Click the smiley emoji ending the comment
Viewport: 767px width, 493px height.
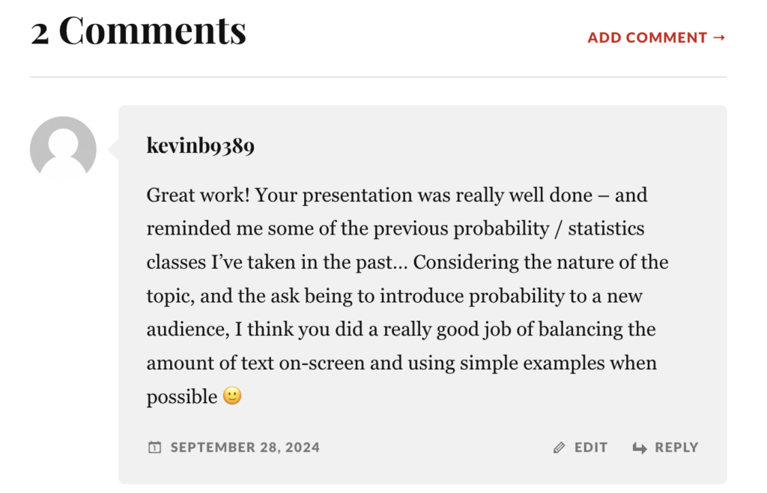[232, 396]
